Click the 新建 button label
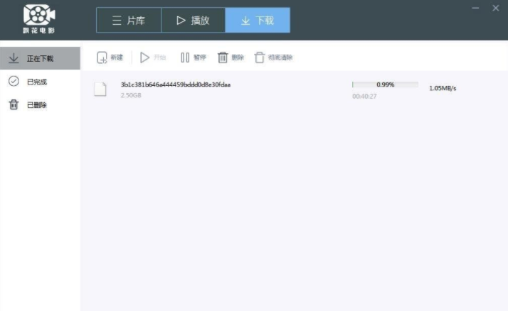Screen dimensions: 508x311 (x=117, y=58)
